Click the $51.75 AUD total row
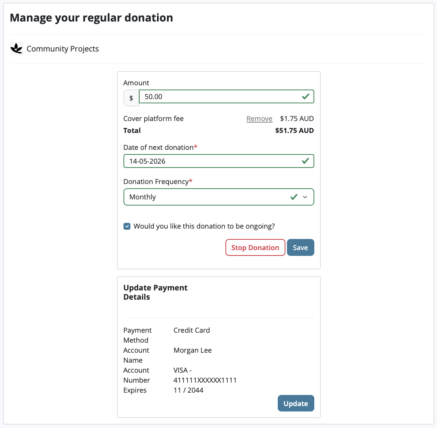 click(x=294, y=131)
